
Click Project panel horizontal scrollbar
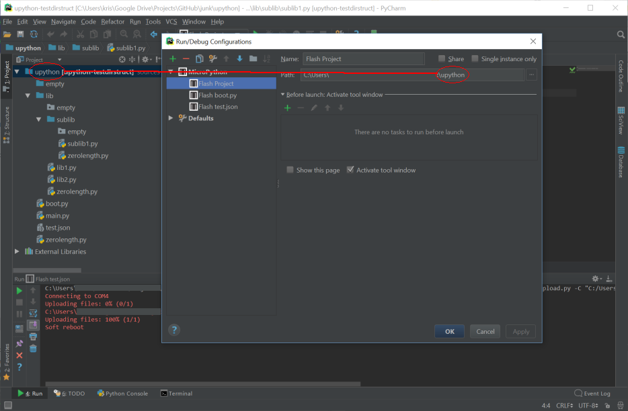point(47,270)
